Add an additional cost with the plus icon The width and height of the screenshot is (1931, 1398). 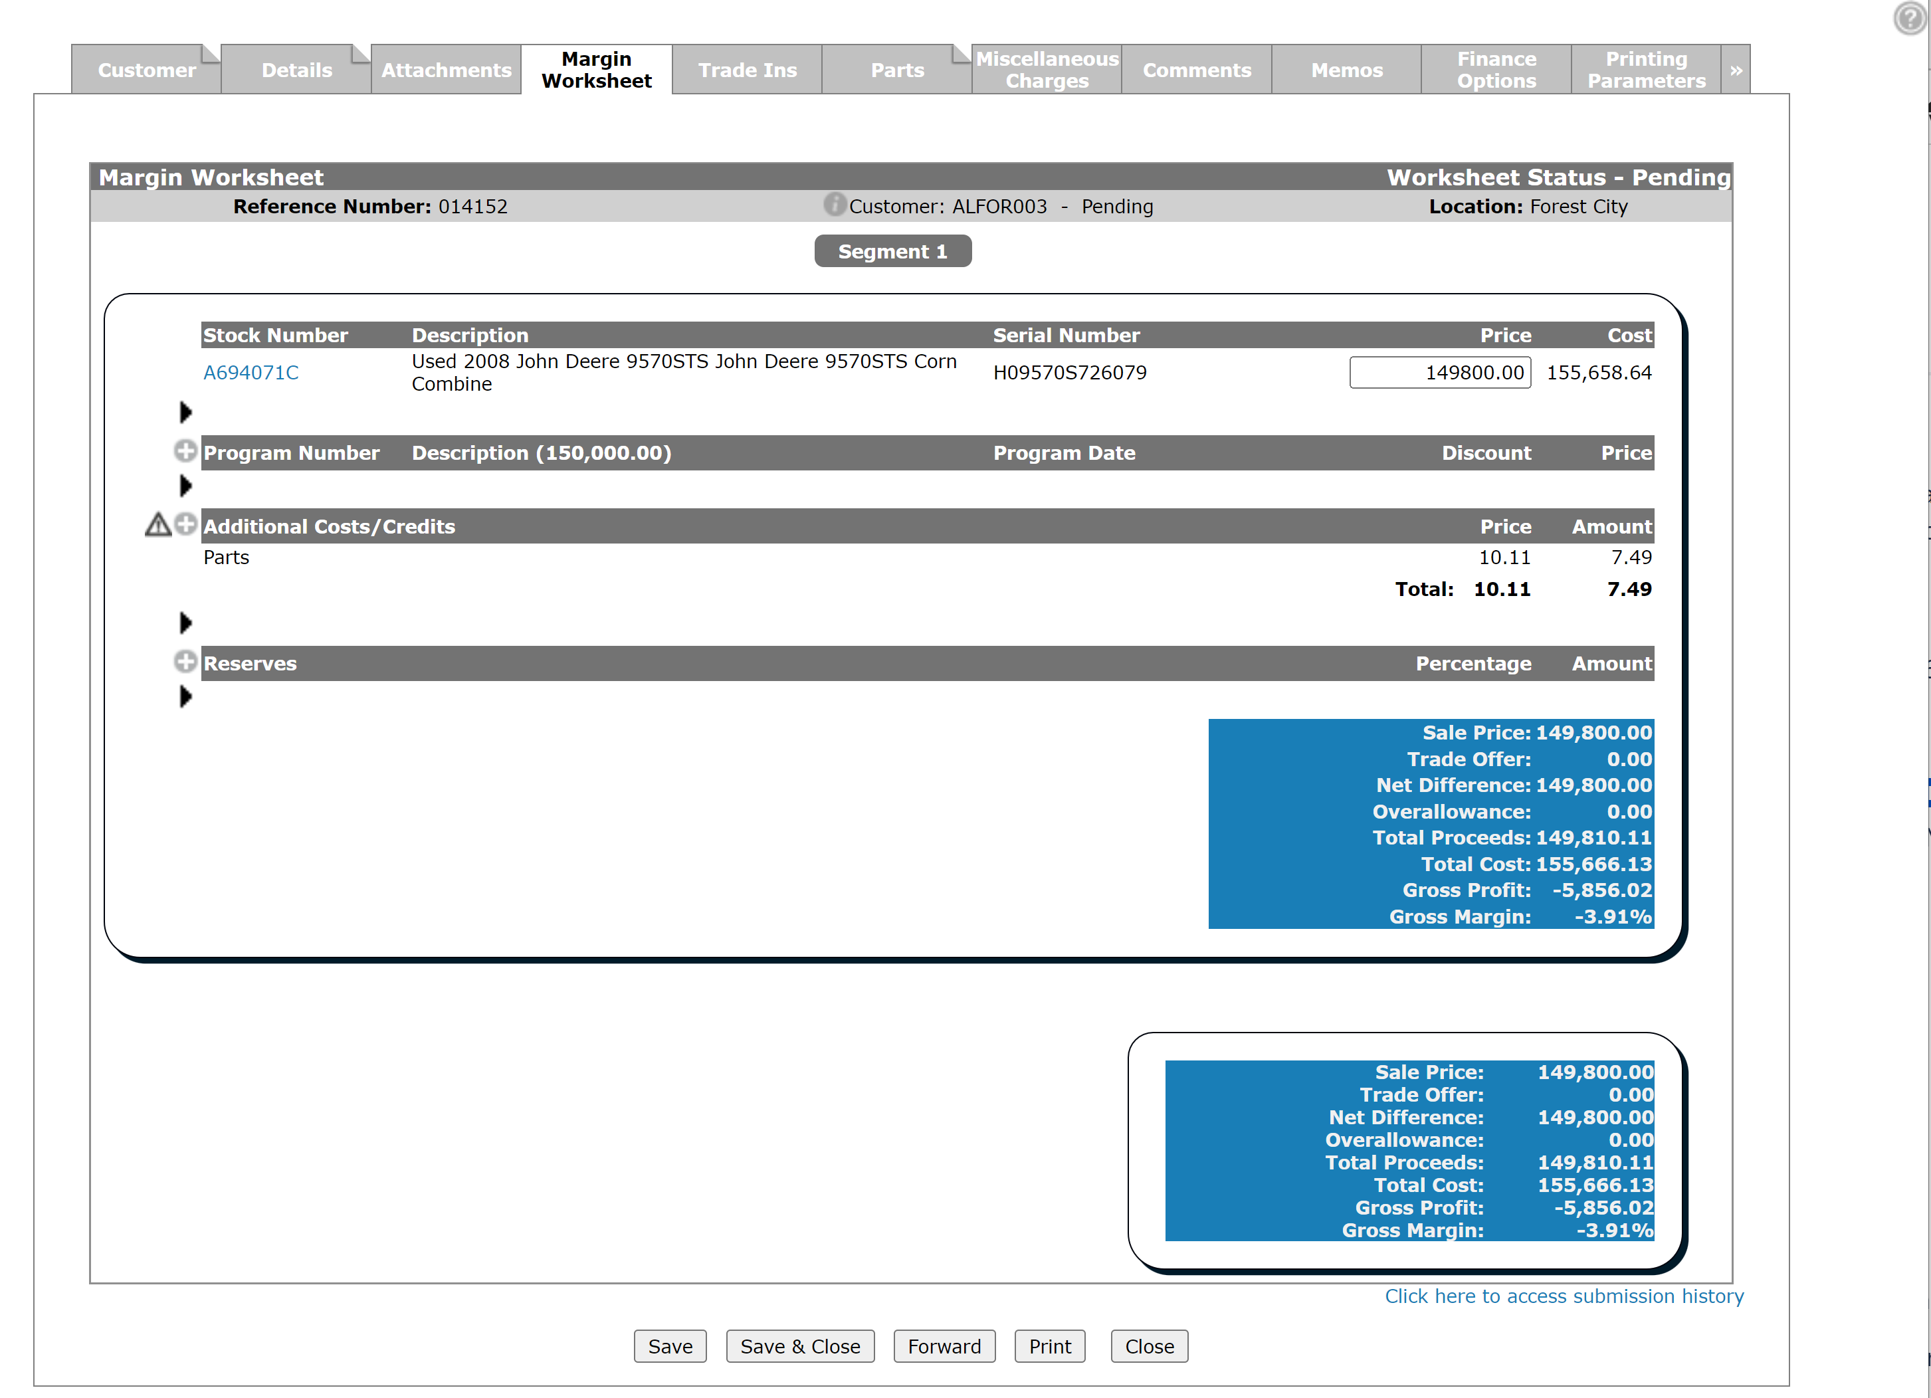point(185,524)
